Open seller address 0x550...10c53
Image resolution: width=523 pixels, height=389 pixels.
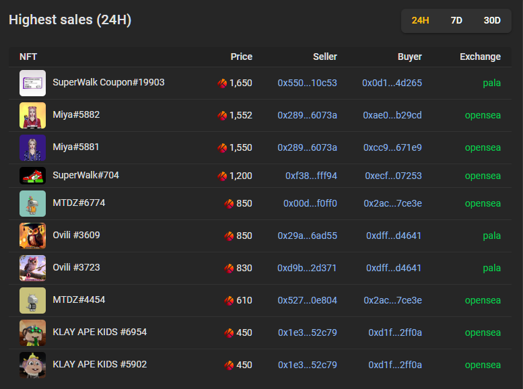(x=307, y=83)
